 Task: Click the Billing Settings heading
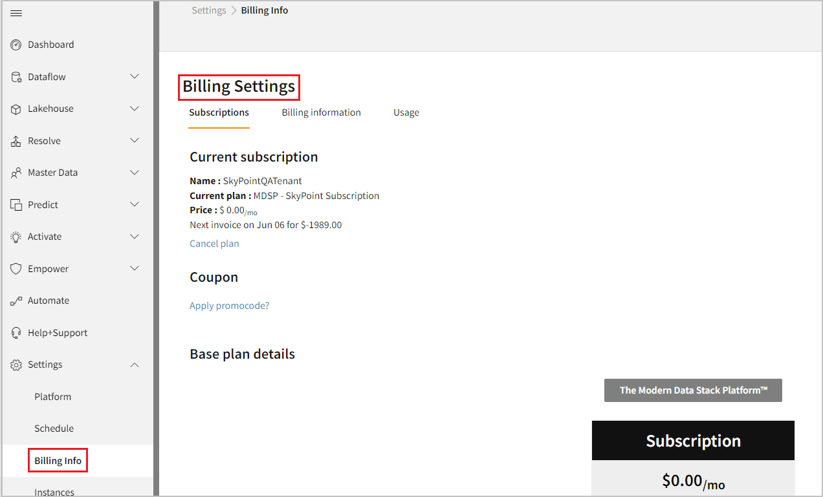tap(239, 87)
